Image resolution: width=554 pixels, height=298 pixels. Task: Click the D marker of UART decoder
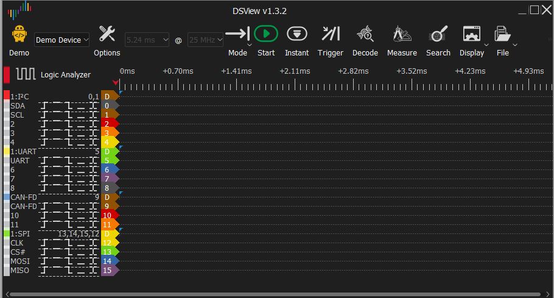pos(109,151)
